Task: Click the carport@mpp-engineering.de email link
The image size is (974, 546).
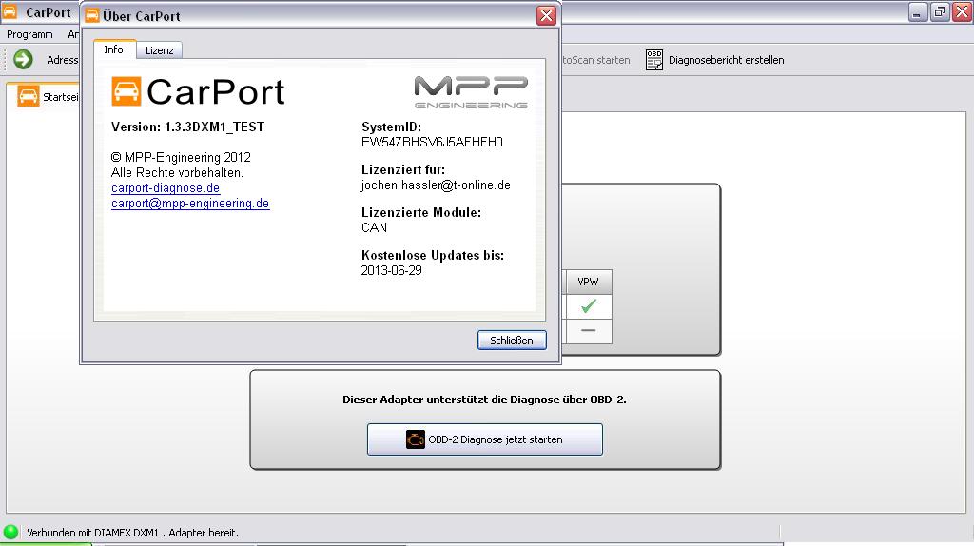Action: (x=190, y=204)
